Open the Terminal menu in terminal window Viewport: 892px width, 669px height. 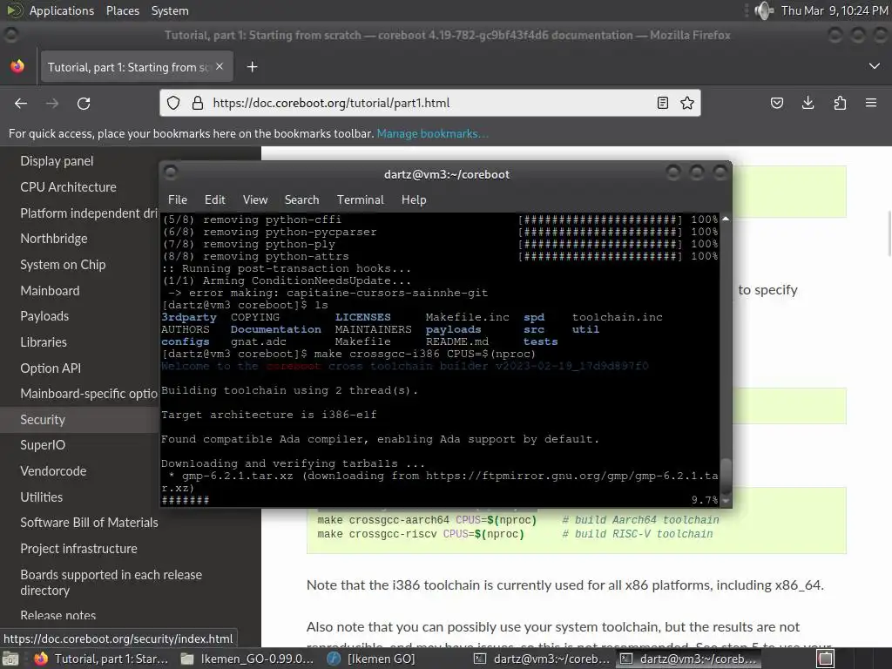(360, 199)
